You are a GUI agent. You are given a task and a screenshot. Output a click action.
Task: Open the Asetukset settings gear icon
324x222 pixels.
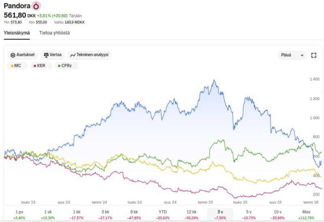coord(13,55)
